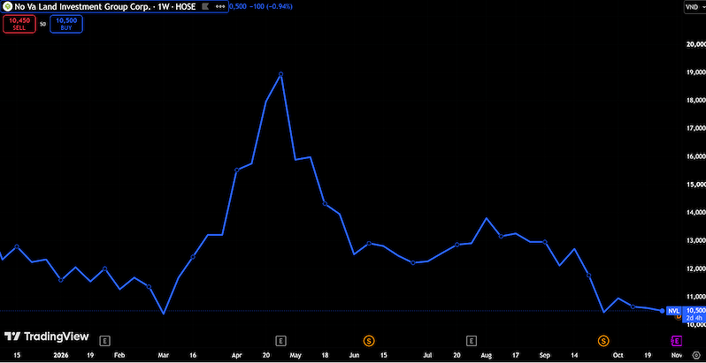Screen dimensions: 706x363
Task: Click the earnings E marker before May
Action: click(x=281, y=341)
